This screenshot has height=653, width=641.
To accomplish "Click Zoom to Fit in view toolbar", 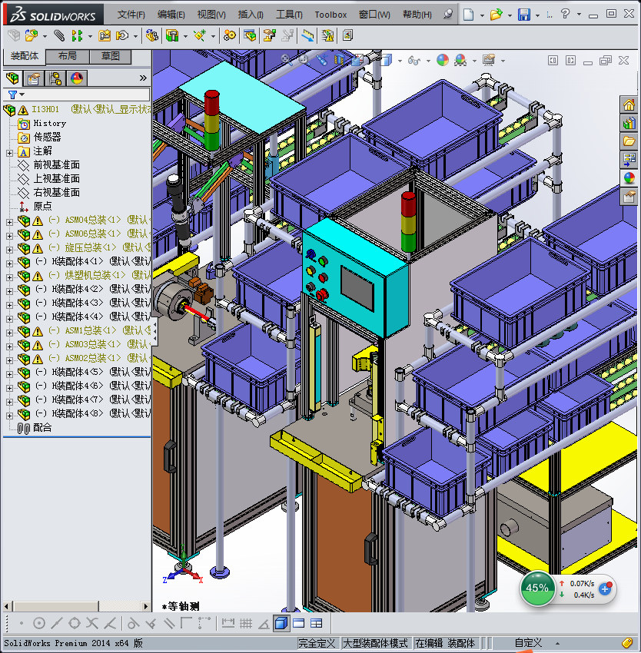I will (x=286, y=60).
